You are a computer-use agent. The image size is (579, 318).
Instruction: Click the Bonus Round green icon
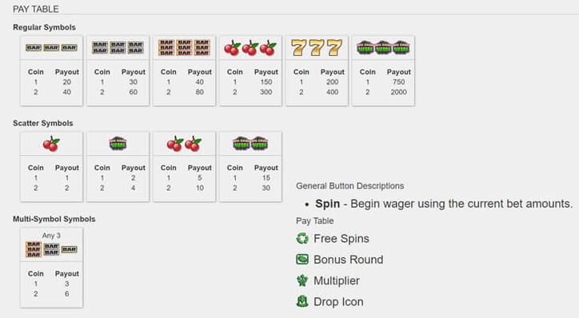point(302,260)
